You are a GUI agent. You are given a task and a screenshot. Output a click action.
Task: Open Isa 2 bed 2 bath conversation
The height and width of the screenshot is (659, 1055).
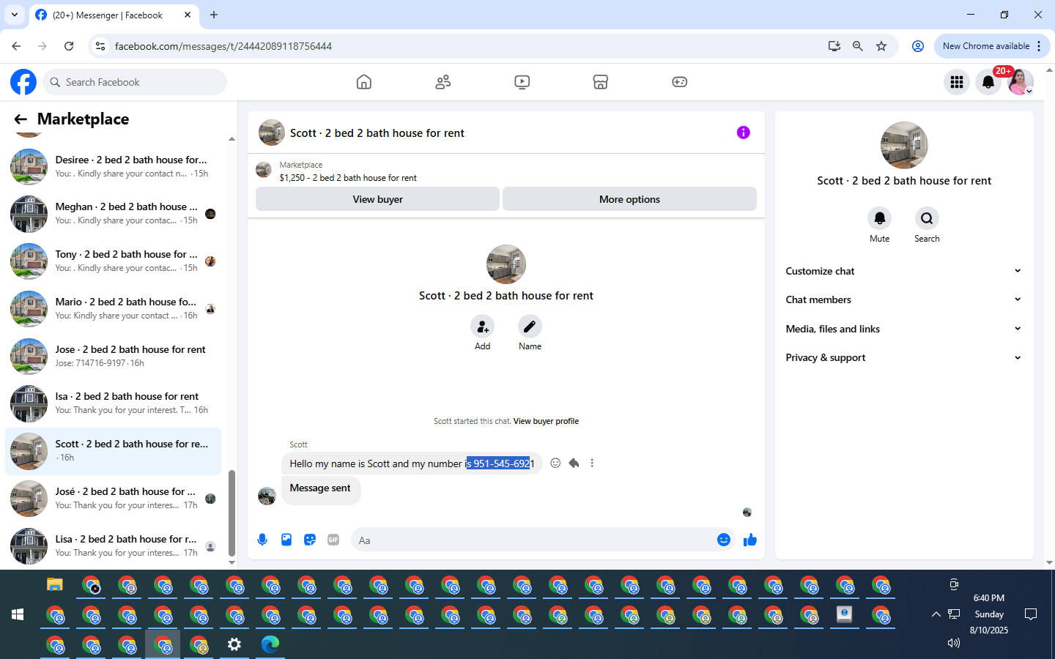114,403
